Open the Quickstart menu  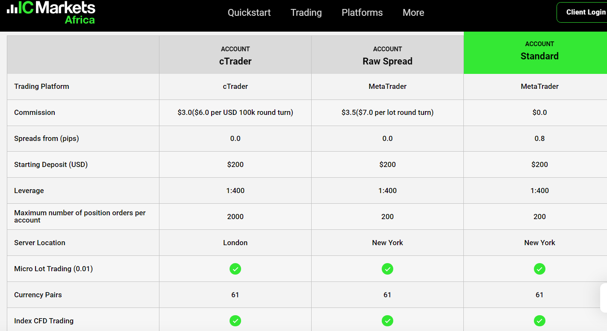tap(249, 12)
